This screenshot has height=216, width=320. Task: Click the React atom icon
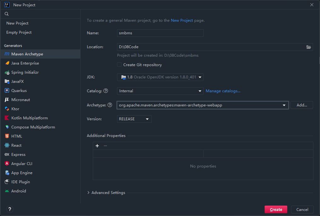coord(7,145)
